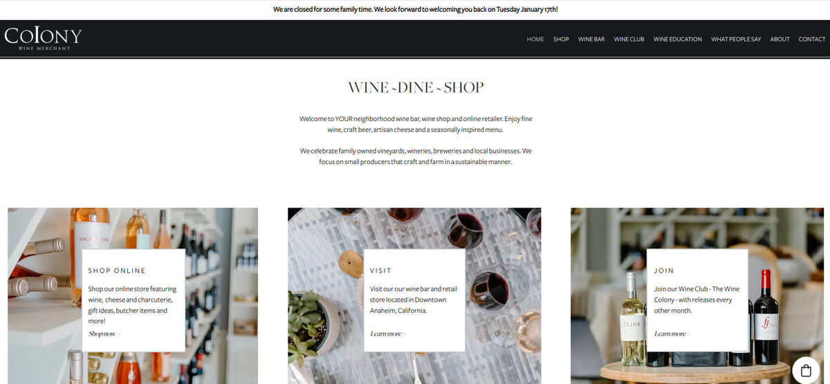This screenshot has height=384, width=830.
Task: Select the wine glasses table photo
Action: coord(414,296)
